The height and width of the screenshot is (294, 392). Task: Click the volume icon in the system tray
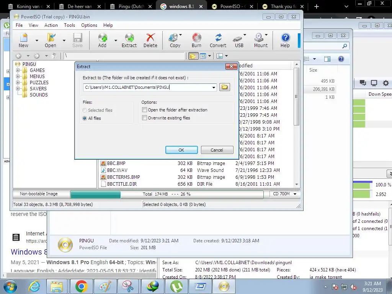(x=353, y=287)
